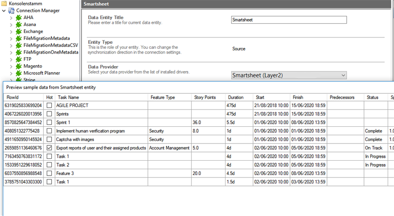Select the FileMigrationMetadataCSV connection icon
This screenshot has width=394, height=216.
click(19, 45)
